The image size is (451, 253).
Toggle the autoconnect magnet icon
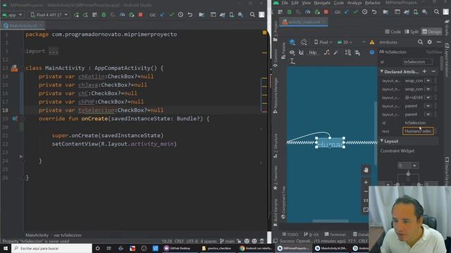301,53
